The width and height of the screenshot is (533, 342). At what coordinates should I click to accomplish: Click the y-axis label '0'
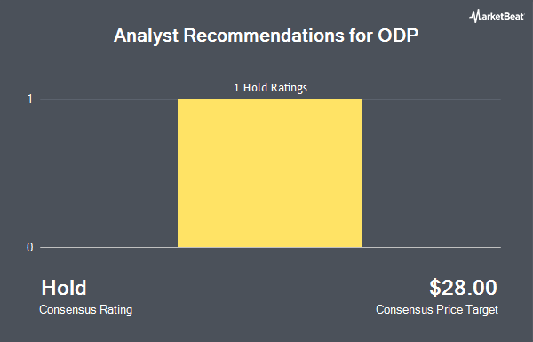tap(30, 248)
